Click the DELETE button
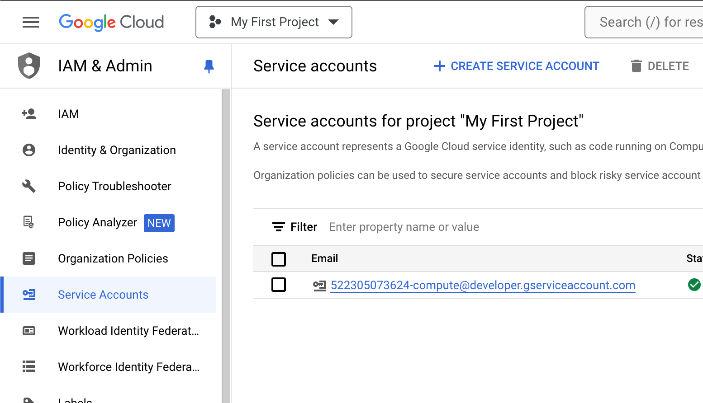 tap(660, 66)
